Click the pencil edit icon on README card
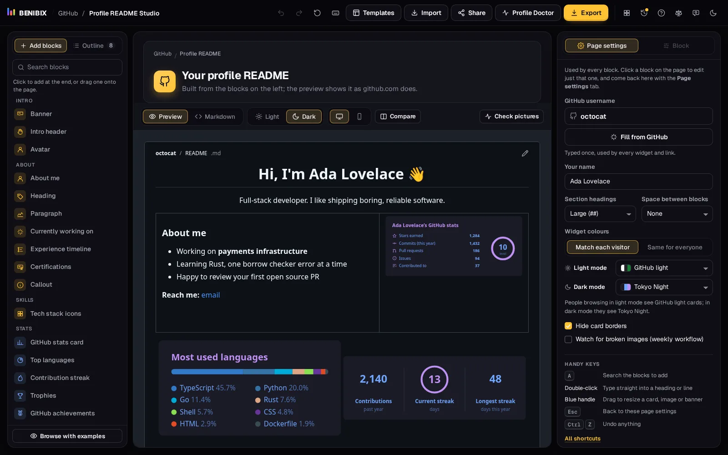The width and height of the screenshot is (728, 455). (x=525, y=153)
